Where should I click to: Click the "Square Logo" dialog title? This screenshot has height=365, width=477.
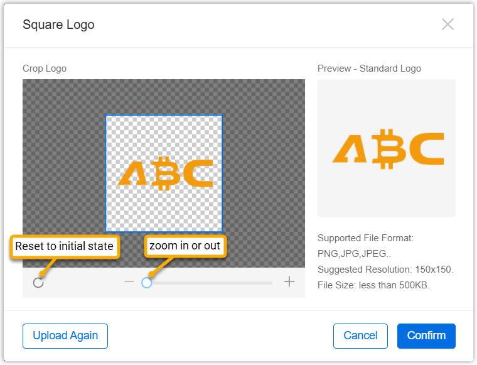point(58,25)
